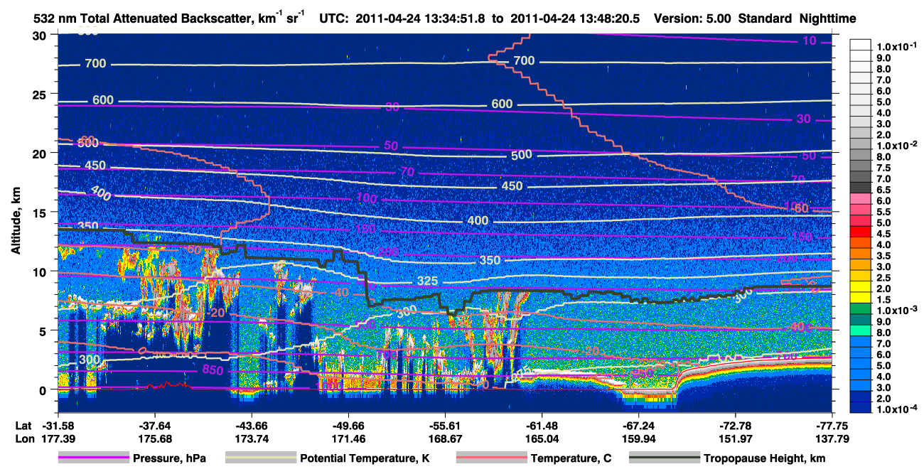
Task: Click latitude value "-43.66"
Action: point(251,426)
